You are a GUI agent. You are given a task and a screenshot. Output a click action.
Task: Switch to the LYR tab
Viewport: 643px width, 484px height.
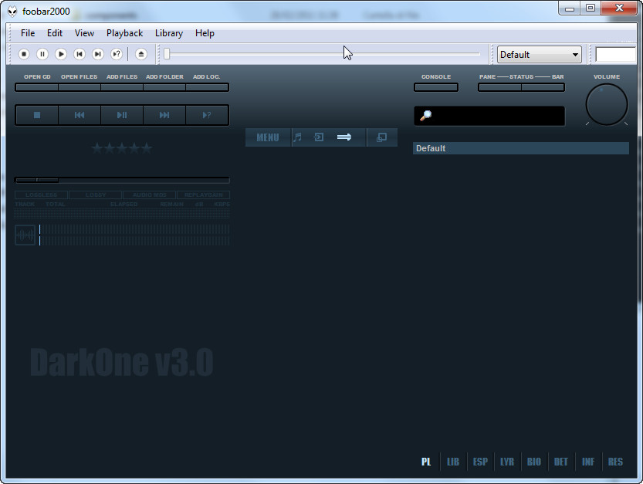[507, 462]
